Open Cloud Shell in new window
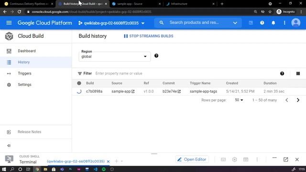The image size is (306, 172). (x=286, y=159)
